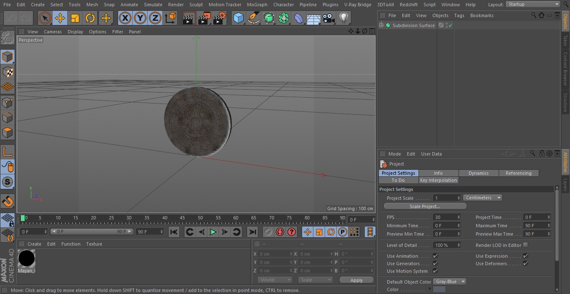Switch to Points mode

point(8,102)
